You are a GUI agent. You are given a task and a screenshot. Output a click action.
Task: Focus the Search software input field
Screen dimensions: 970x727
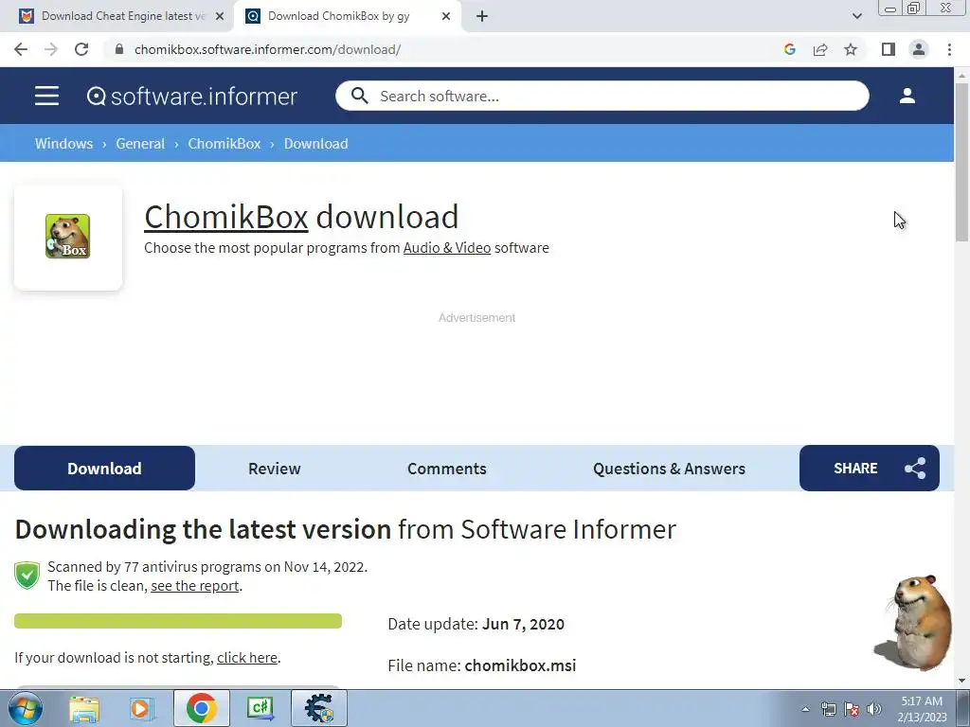click(x=602, y=96)
